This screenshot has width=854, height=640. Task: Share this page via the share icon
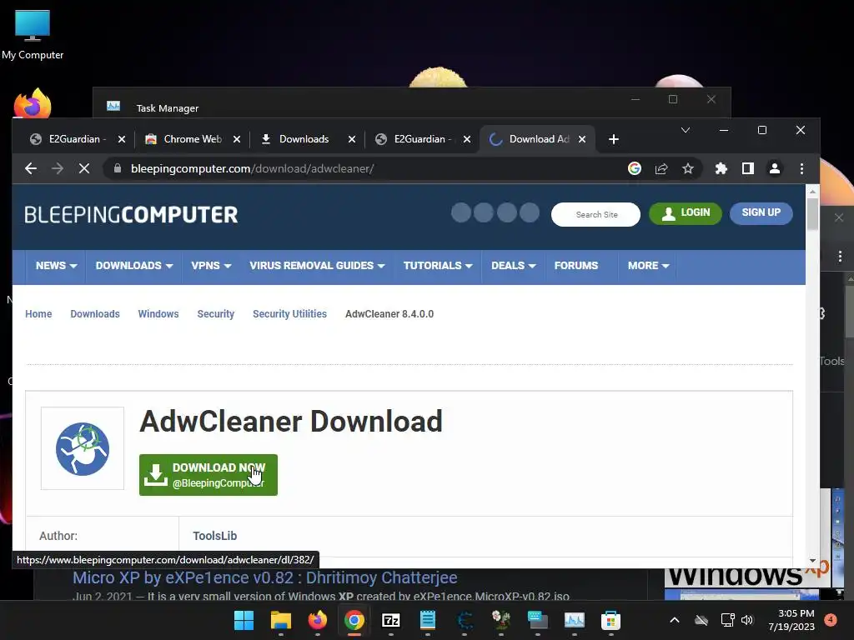click(661, 168)
